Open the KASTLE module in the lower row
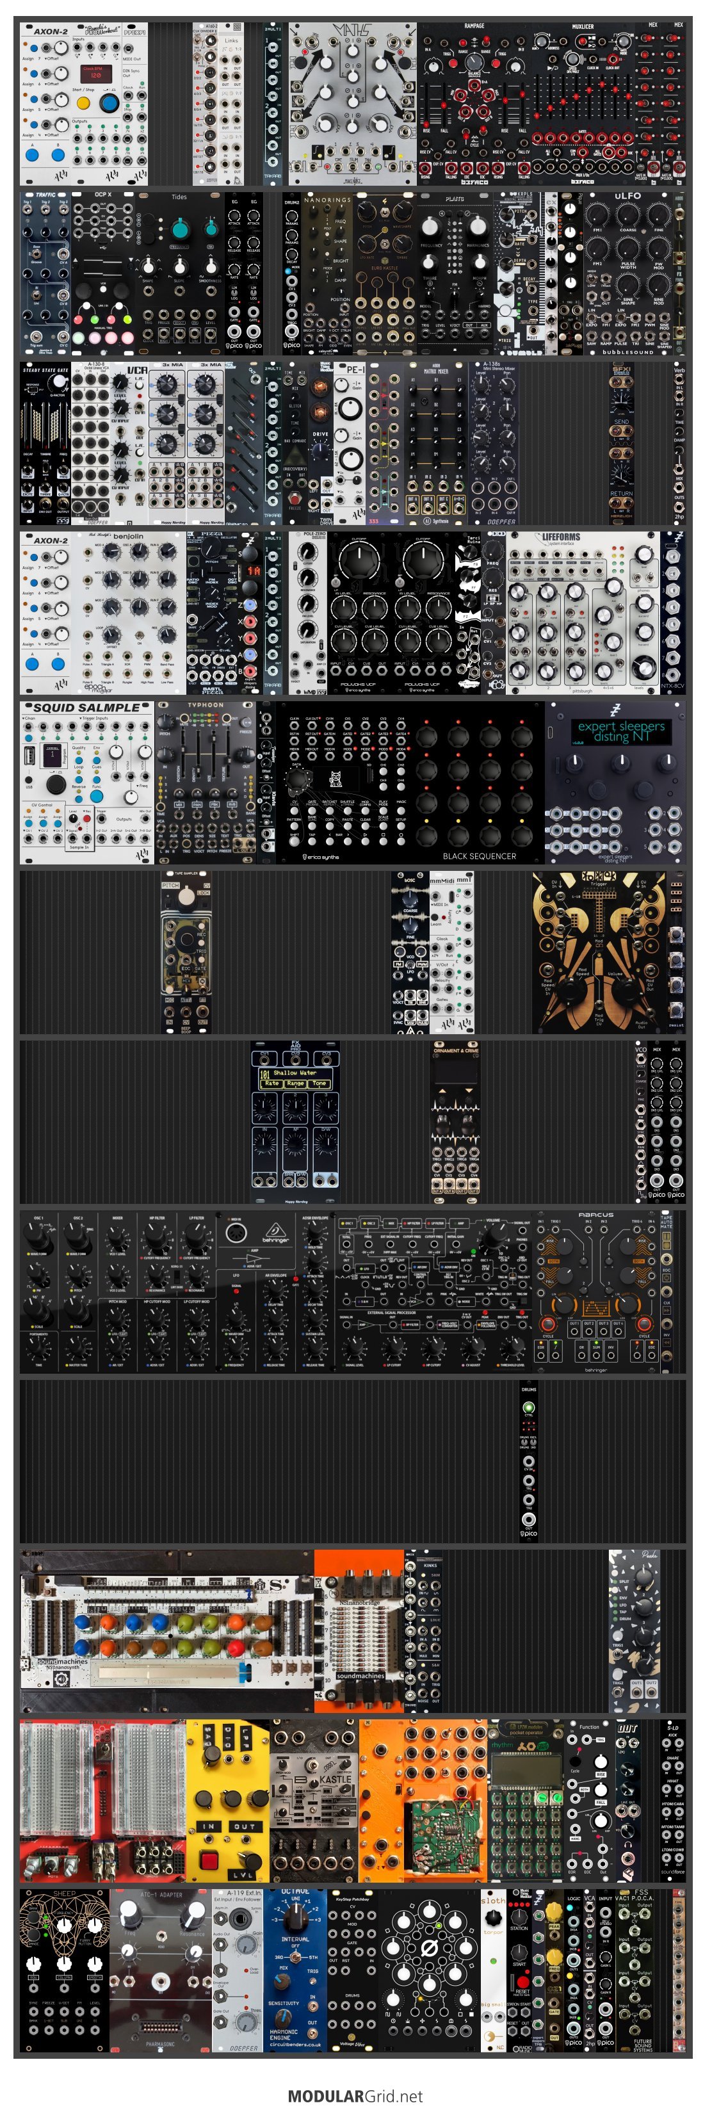Image resolution: width=712 pixels, height=2110 pixels. coord(314,1800)
